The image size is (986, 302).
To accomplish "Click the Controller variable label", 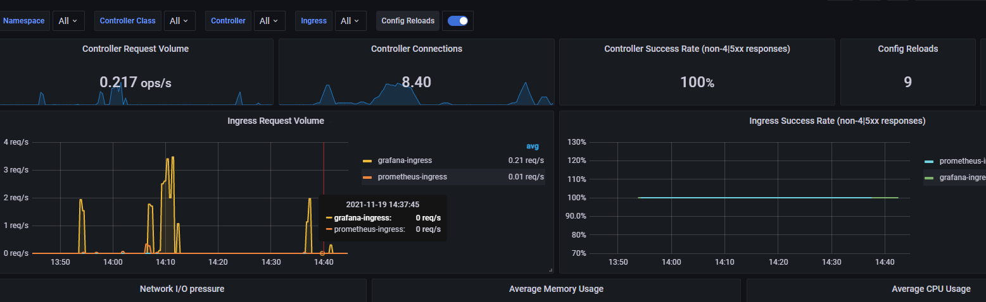I will tap(228, 21).
